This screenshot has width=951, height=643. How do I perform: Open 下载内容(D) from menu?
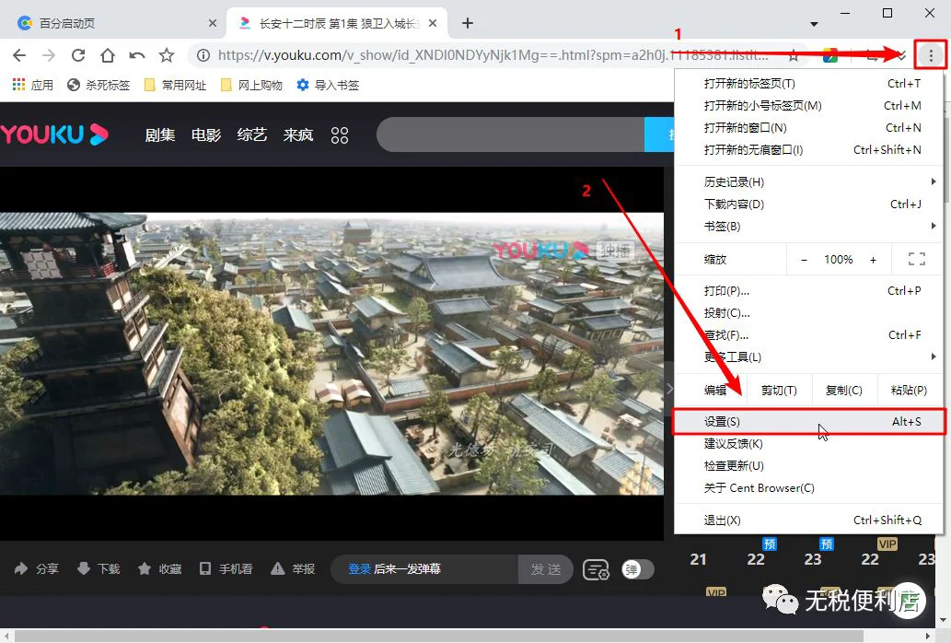coord(809,205)
